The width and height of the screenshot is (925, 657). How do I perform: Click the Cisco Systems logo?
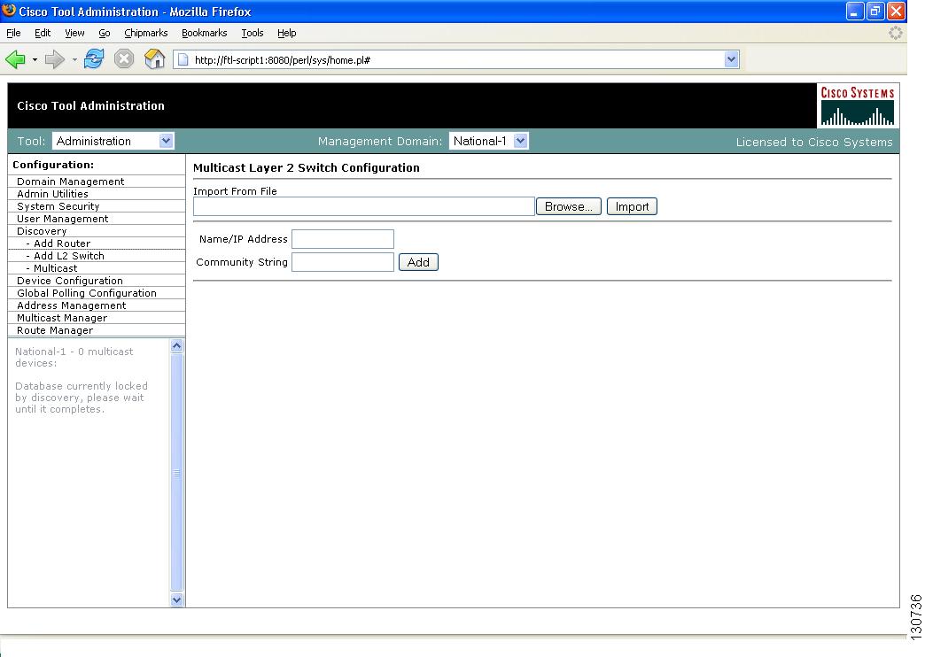[858, 105]
